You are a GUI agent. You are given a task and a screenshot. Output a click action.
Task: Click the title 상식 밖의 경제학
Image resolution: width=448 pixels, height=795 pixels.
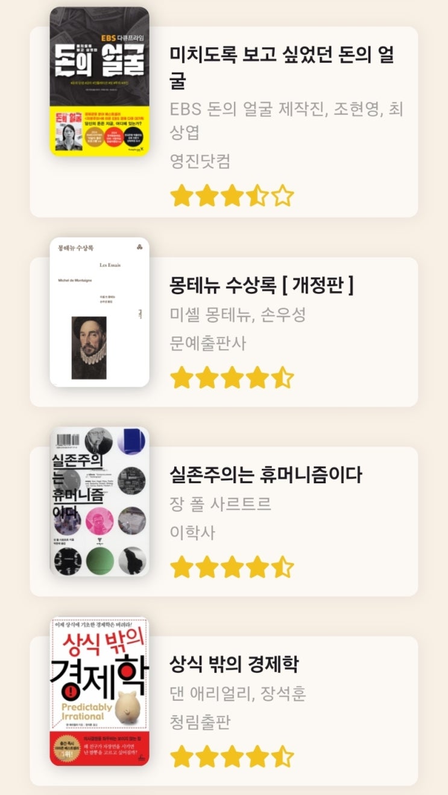pyautogui.click(x=234, y=665)
